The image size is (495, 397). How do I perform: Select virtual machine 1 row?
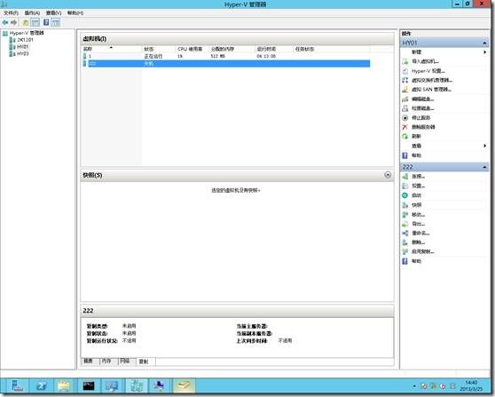tap(225, 56)
